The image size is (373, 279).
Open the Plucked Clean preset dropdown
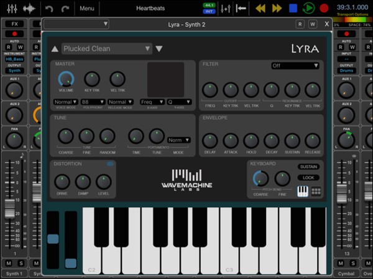point(106,48)
